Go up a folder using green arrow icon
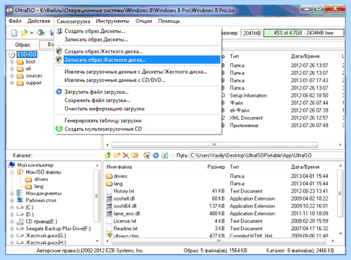The height and width of the screenshot is (260, 351). pyautogui.click(x=108, y=155)
